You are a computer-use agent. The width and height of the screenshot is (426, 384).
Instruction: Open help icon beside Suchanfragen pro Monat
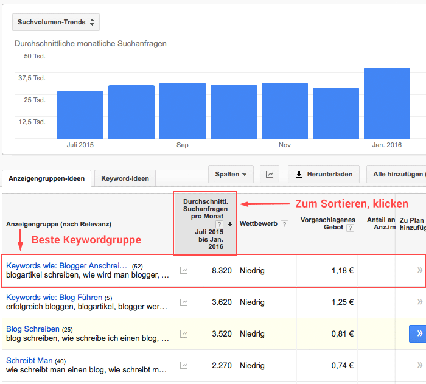pos(219,224)
